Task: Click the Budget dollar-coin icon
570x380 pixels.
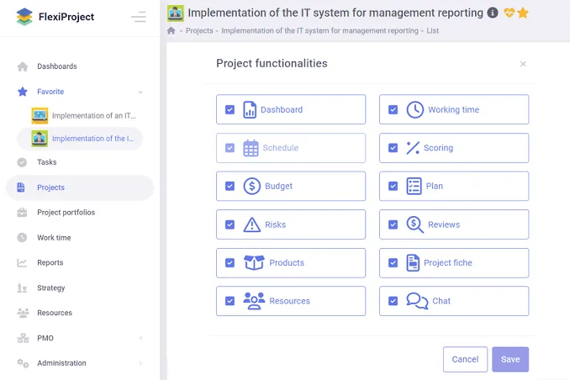Action: 252,186
